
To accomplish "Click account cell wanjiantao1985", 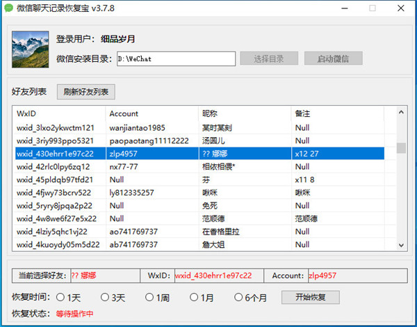I will point(137,128).
